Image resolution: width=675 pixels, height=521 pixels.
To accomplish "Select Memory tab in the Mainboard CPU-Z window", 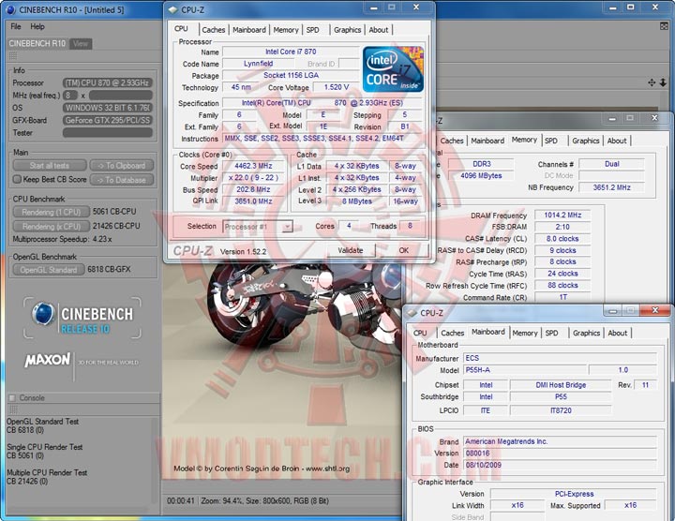I will click(x=525, y=333).
